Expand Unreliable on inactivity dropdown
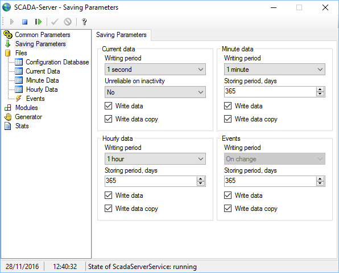The height and width of the screenshot is (273, 339). (x=155, y=92)
